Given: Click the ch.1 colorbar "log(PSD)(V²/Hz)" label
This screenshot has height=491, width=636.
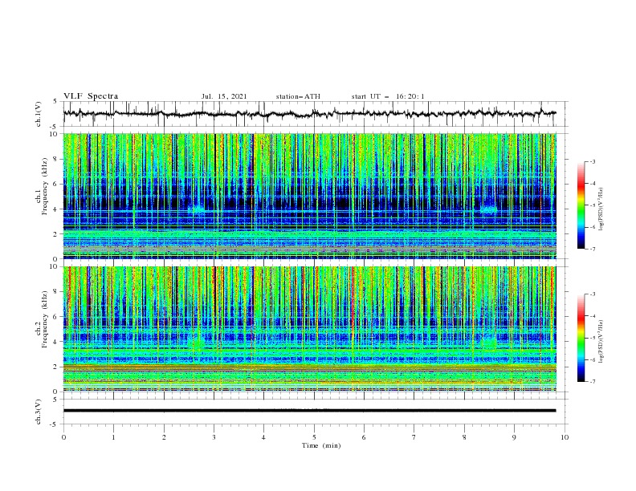Looking at the screenshot, I should (601, 209).
